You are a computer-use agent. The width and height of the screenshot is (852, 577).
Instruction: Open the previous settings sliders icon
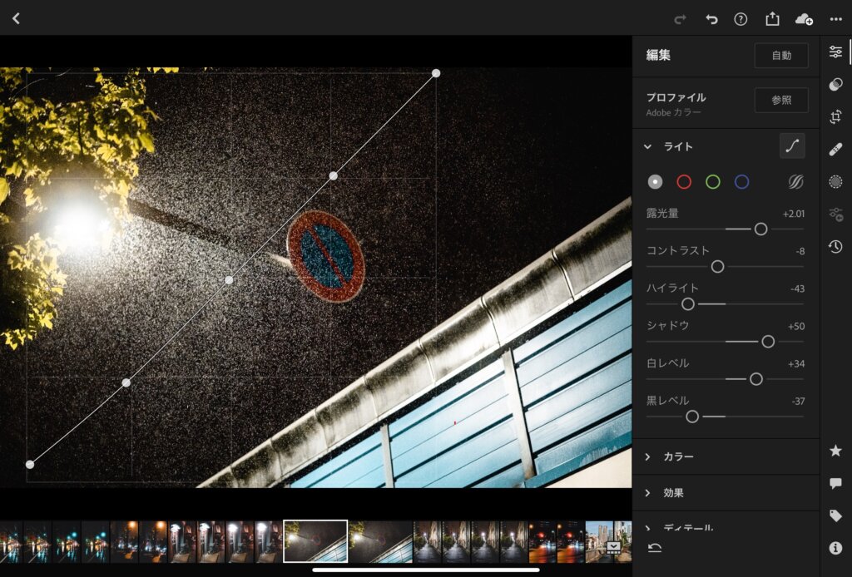point(835,215)
